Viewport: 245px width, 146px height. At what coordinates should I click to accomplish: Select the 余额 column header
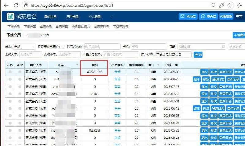tap(94, 65)
